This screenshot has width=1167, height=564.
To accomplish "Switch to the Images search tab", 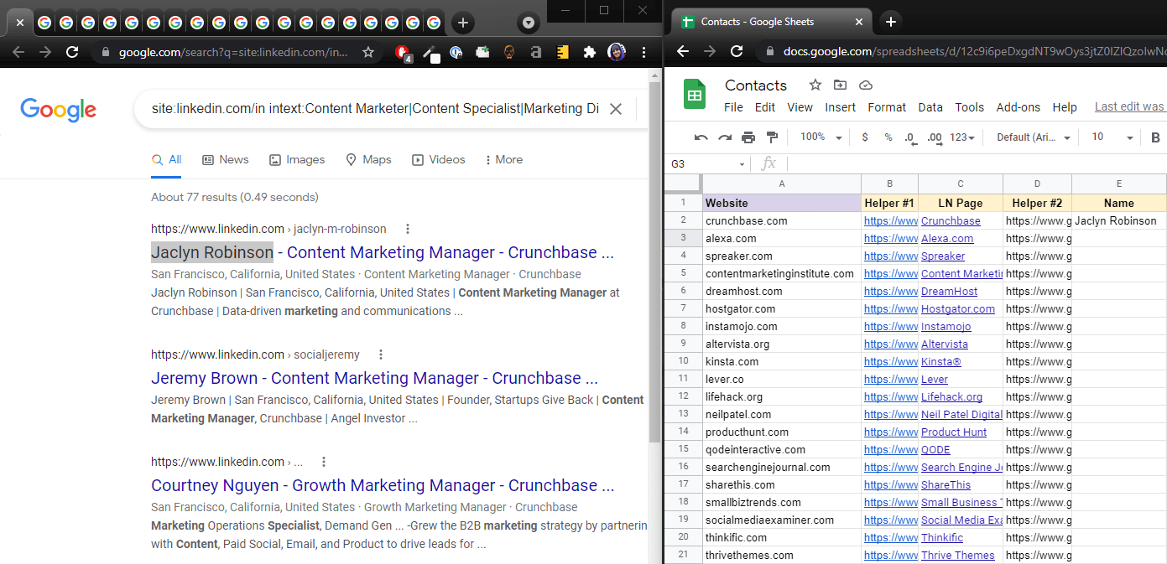I will 297,159.
